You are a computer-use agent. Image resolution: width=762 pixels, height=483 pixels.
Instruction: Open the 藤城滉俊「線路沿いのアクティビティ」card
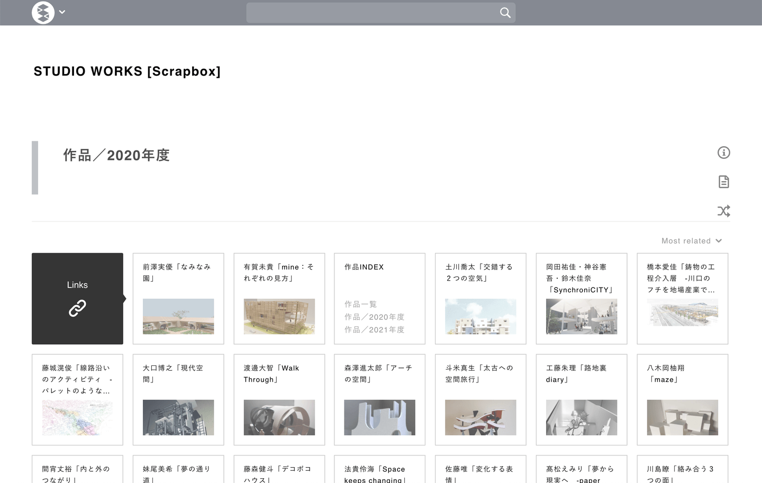[x=77, y=400]
